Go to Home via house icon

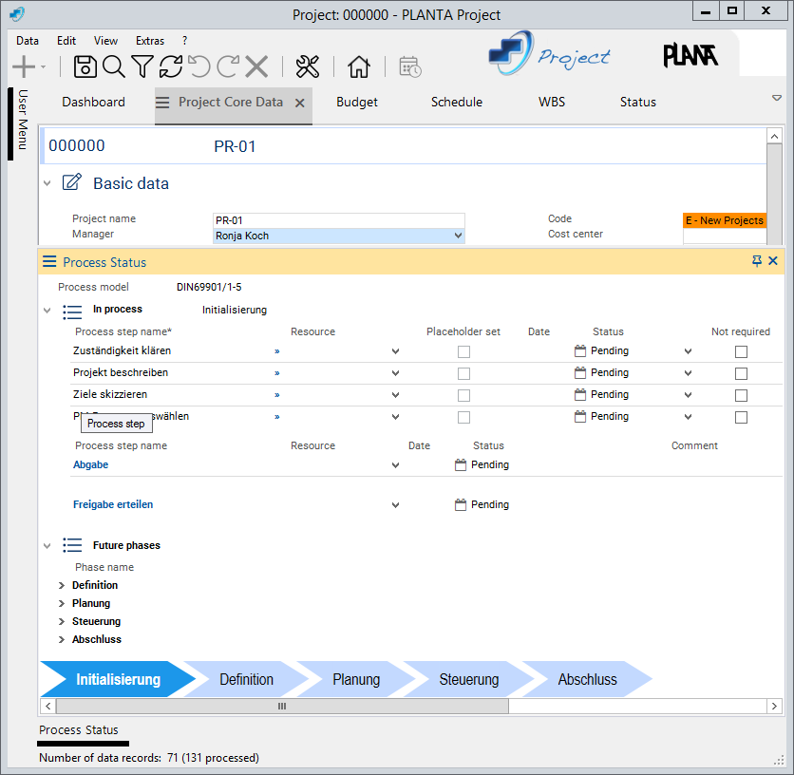tap(358, 66)
